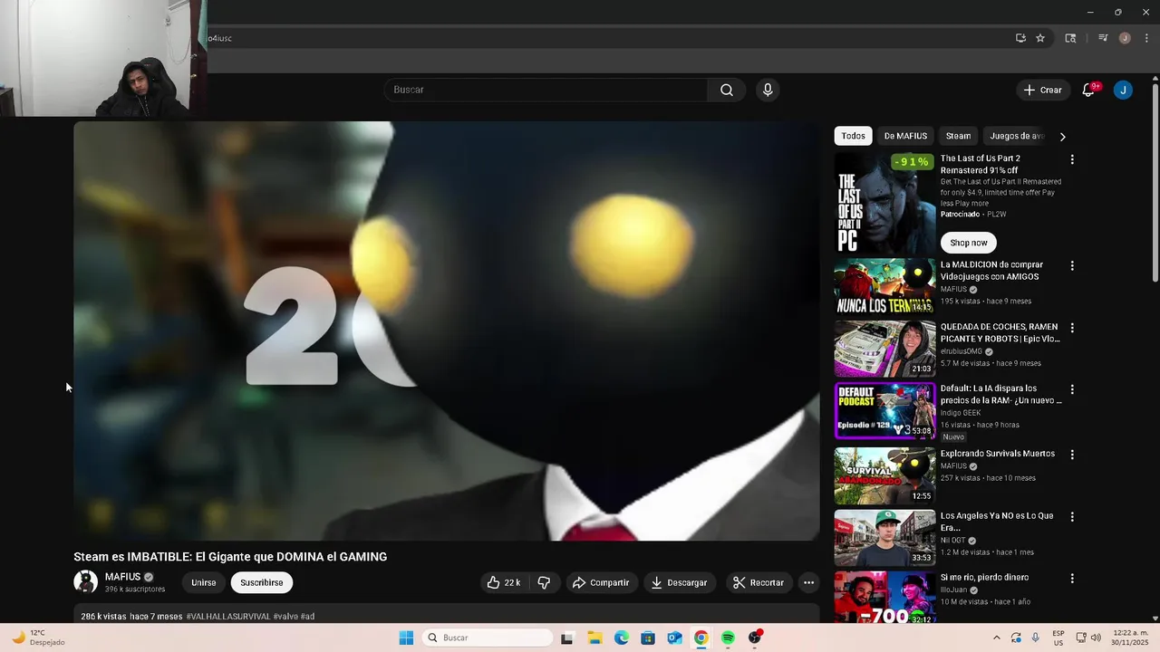The width and height of the screenshot is (1160, 652).
Task: Show hidden system tray icons
Action: (997, 638)
